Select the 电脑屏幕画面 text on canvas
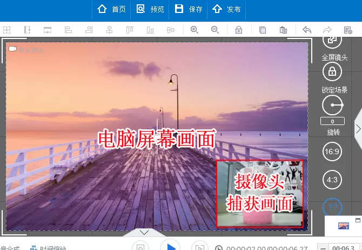Screen dimensions: 362x250 coord(157,139)
